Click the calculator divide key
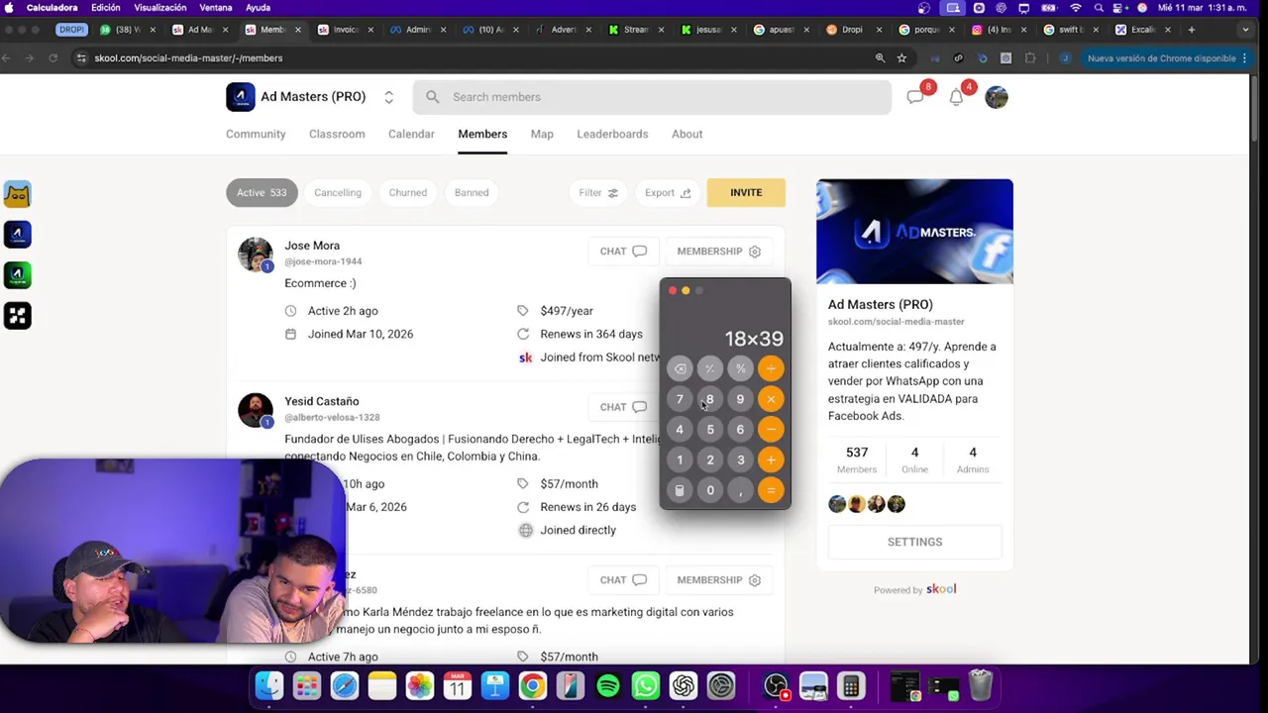 coord(771,368)
